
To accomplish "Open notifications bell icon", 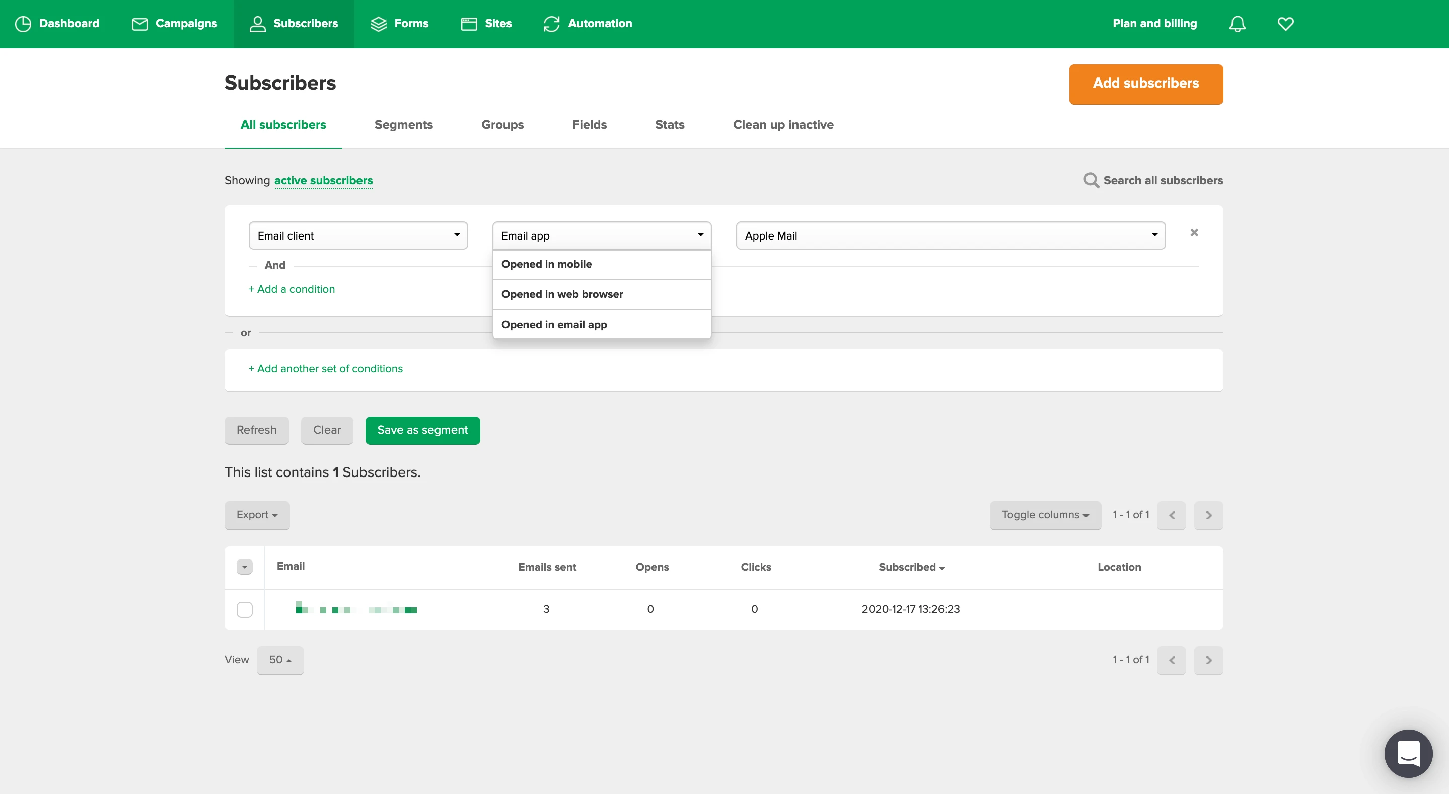I will 1237,24.
